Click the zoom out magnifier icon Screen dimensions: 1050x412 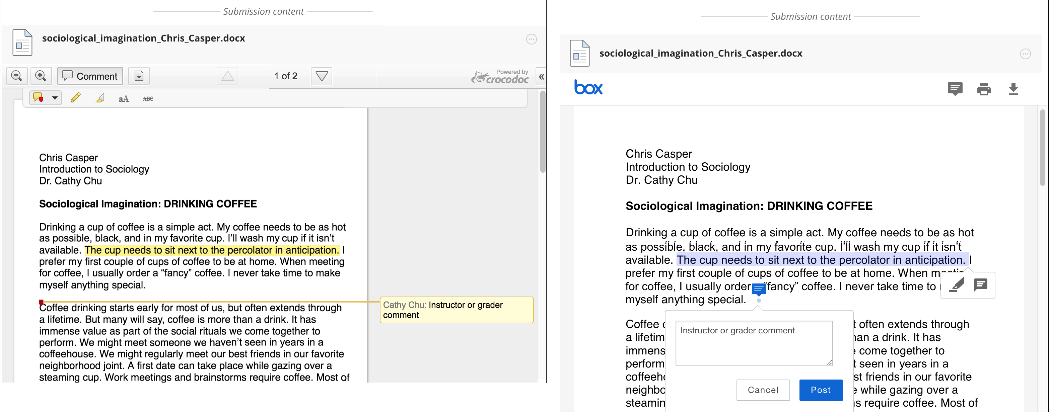coord(17,76)
